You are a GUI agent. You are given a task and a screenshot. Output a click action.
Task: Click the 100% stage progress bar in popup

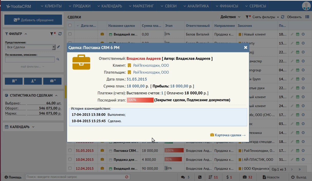tap(140, 100)
